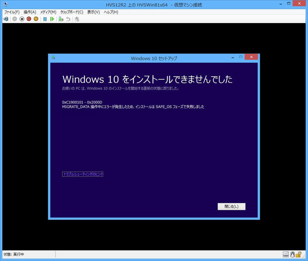Click the Turn Off (stop) icon
Viewport: 308px width, 261px height.
22,19
